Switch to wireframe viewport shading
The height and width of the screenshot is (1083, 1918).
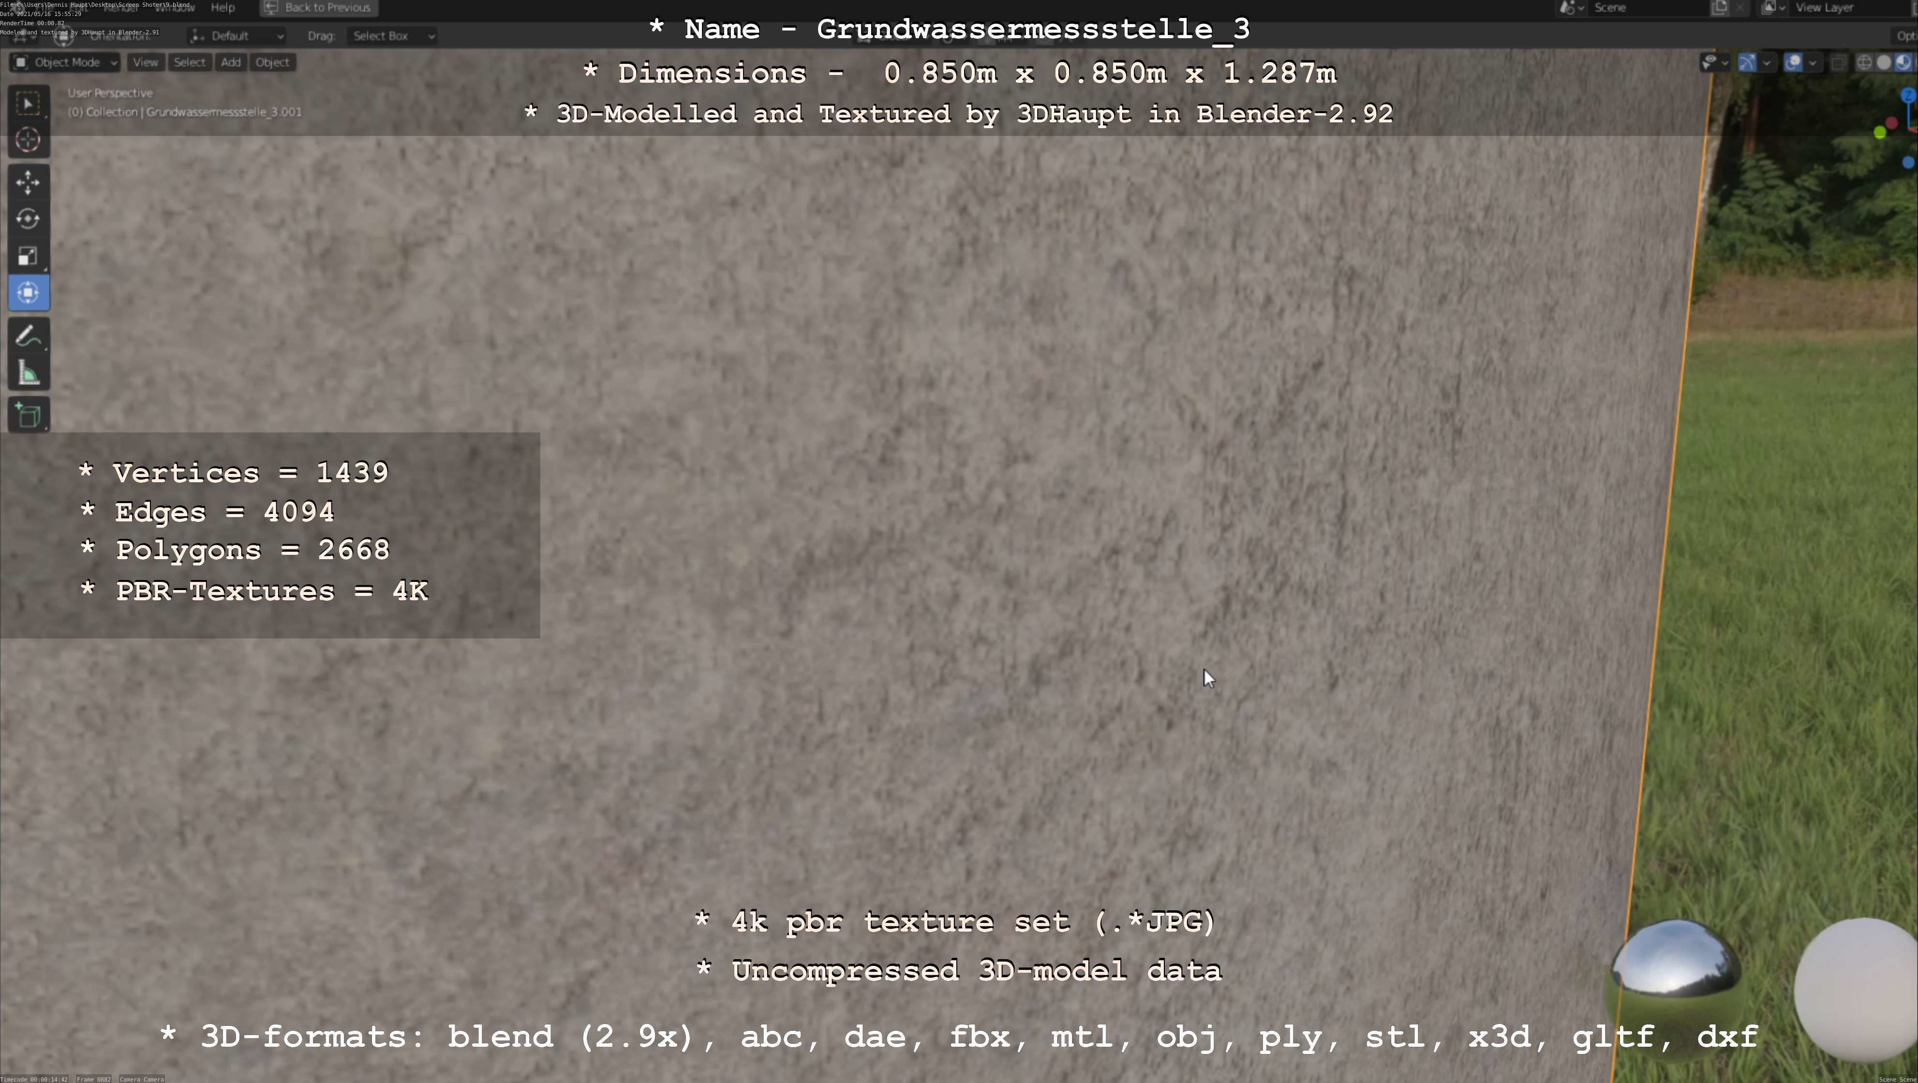coord(1864,62)
